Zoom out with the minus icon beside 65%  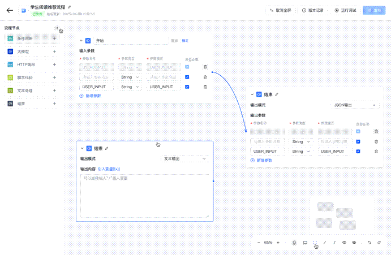(x=259, y=242)
